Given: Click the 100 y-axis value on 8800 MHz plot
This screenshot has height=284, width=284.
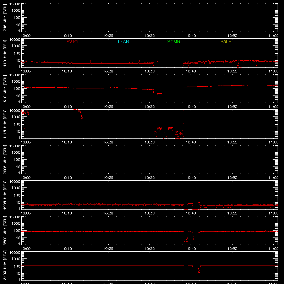Looking at the screenshot, I should [17, 231].
